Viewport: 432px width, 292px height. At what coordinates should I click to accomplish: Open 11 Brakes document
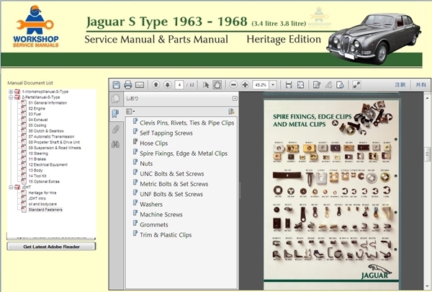(x=37, y=159)
